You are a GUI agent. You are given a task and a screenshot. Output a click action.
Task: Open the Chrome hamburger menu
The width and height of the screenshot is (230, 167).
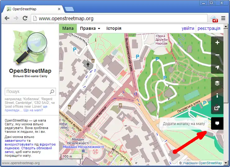tap(223, 18)
